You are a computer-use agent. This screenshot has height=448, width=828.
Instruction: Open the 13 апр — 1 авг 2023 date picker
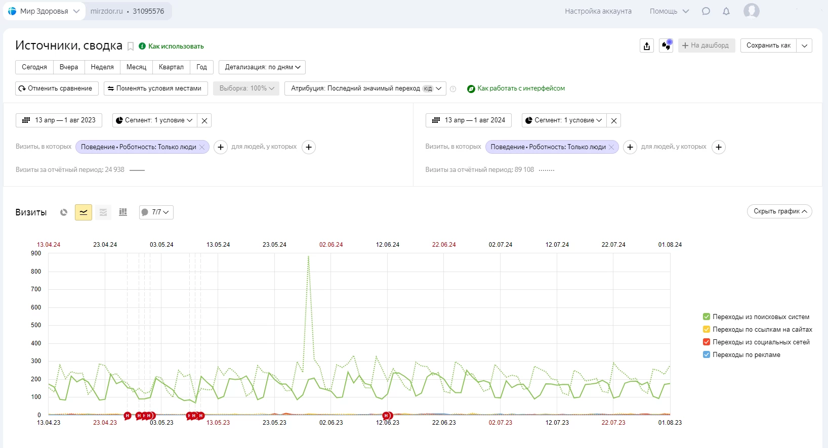click(59, 120)
